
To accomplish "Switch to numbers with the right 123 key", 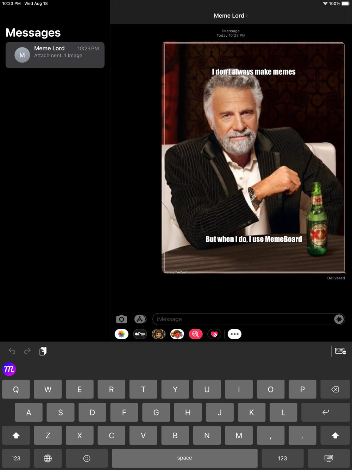I will click(x=282, y=458).
